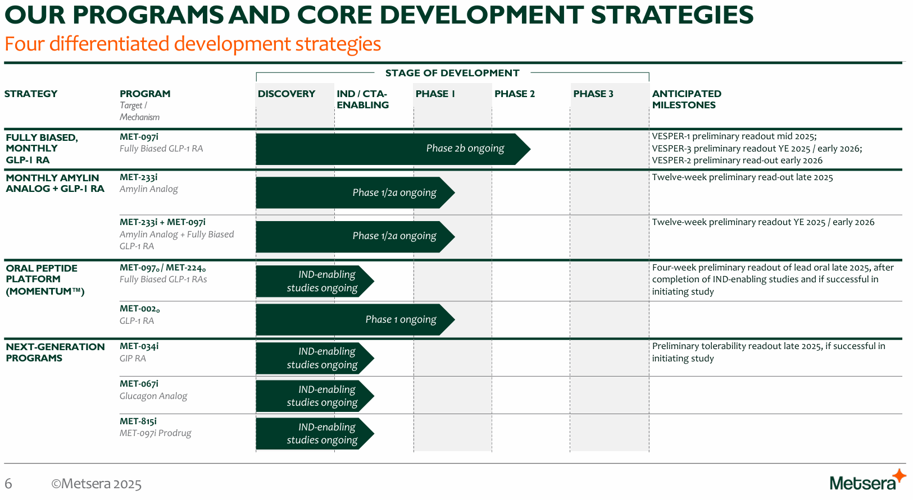The height and width of the screenshot is (500, 913).
Task: Click the DISCOVERY column header
Action: pyautogui.click(x=287, y=94)
